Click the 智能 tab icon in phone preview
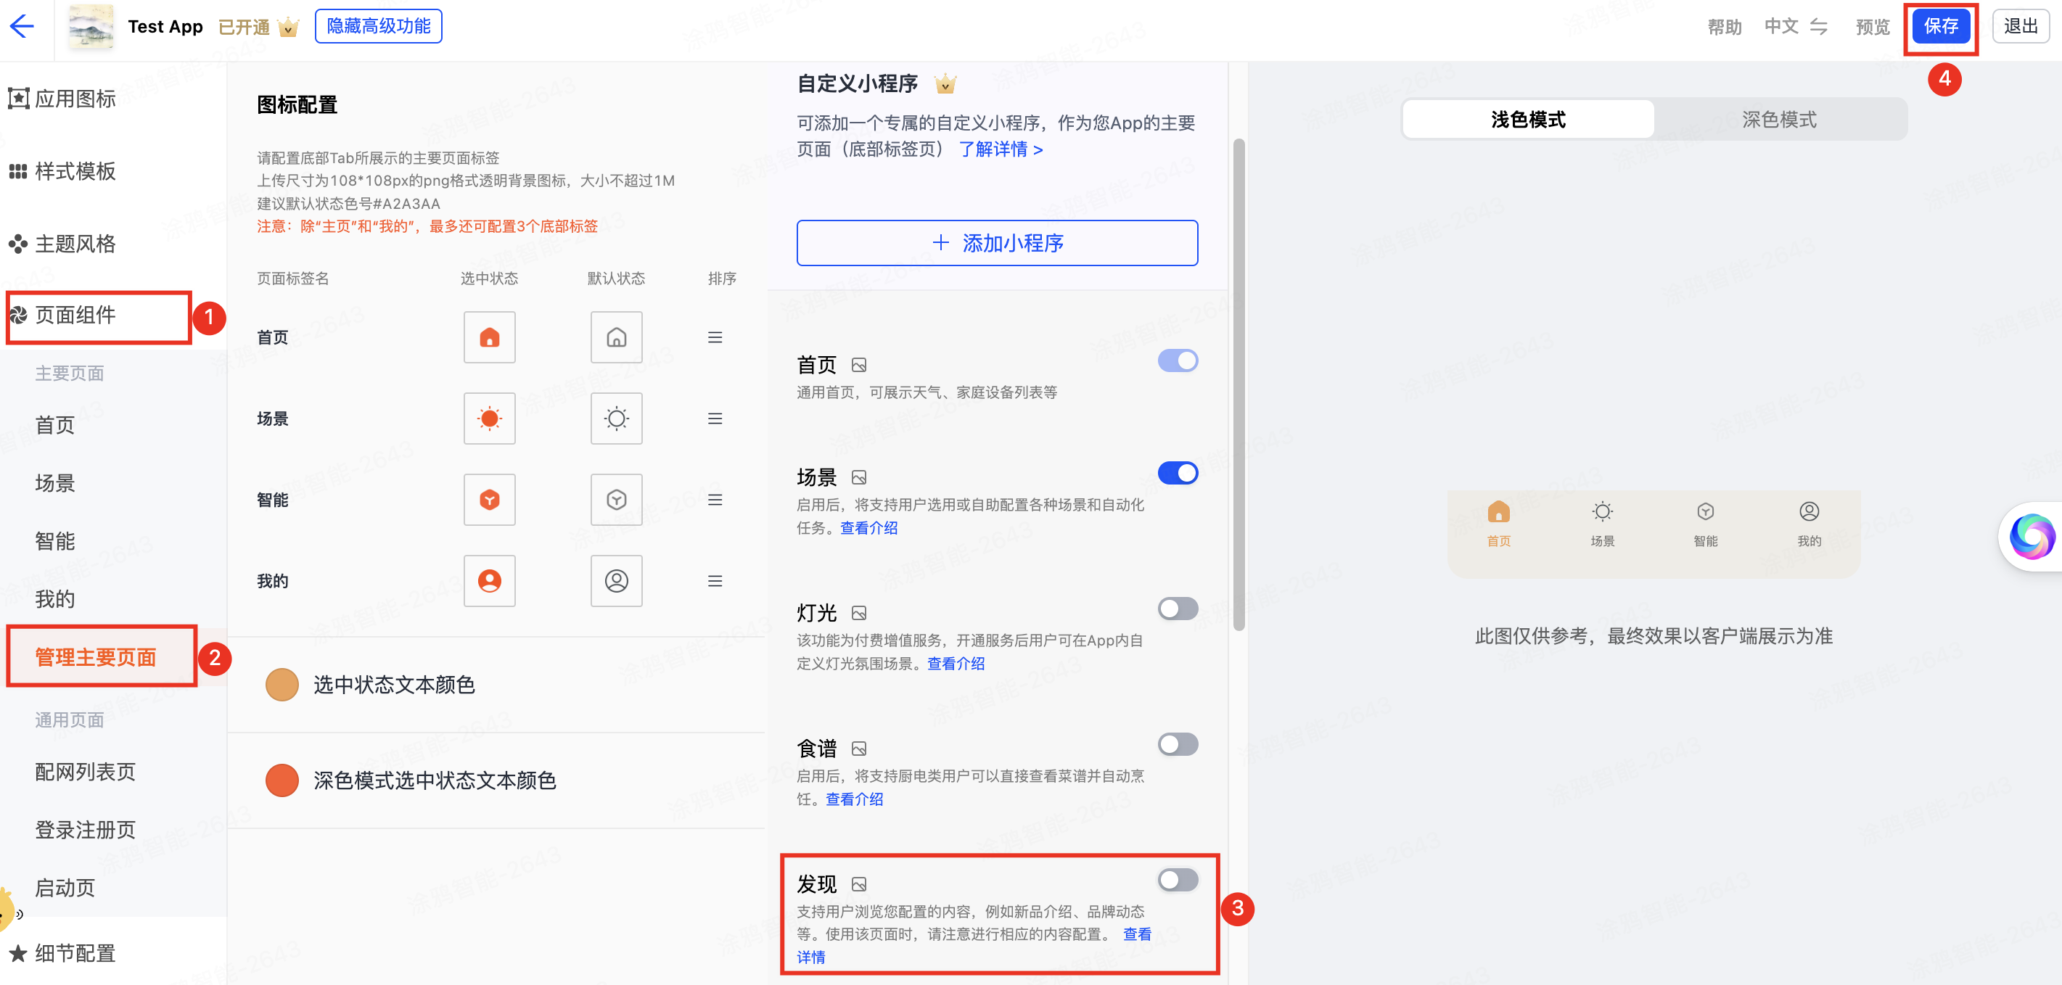Image resolution: width=2062 pixels, height=985 pixels. [x=1705, y=511]
